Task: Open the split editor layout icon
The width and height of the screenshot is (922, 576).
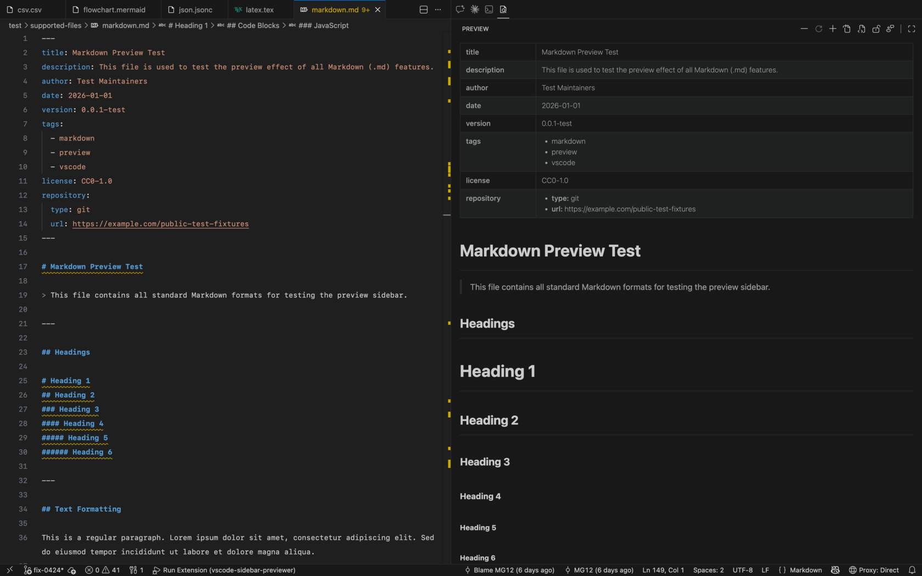Action: click(x=423, y=9)
